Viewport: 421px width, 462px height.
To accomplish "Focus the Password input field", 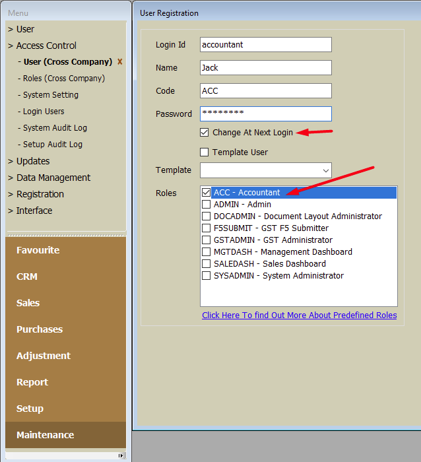I will 265,114.
